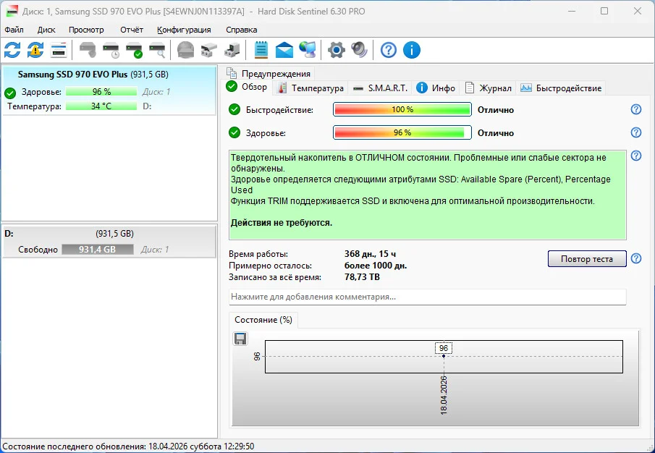The height and width of the screenshot is (453, 655).
Task: Click help icon beside green status text
Action: 636,156
